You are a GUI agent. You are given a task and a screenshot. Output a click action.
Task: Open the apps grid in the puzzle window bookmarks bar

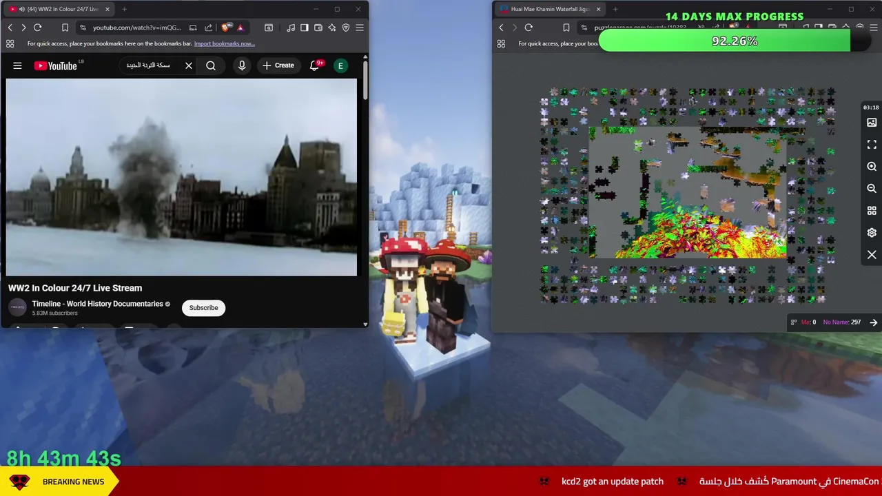point(501,43)
